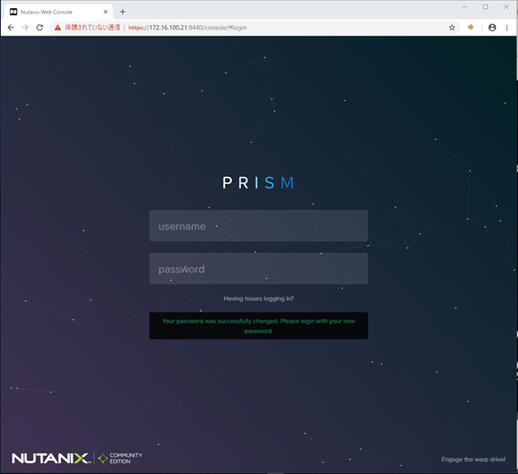Close the browser window
Screen dimensions: 518x474
point(506,7)
